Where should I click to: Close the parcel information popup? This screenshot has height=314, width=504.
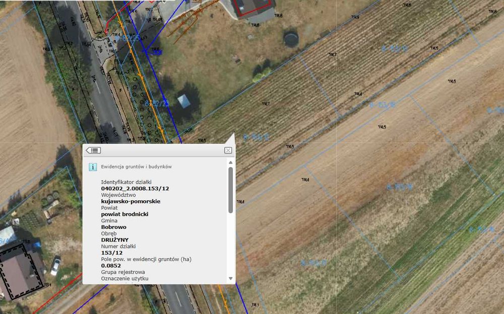click(228, 150)
